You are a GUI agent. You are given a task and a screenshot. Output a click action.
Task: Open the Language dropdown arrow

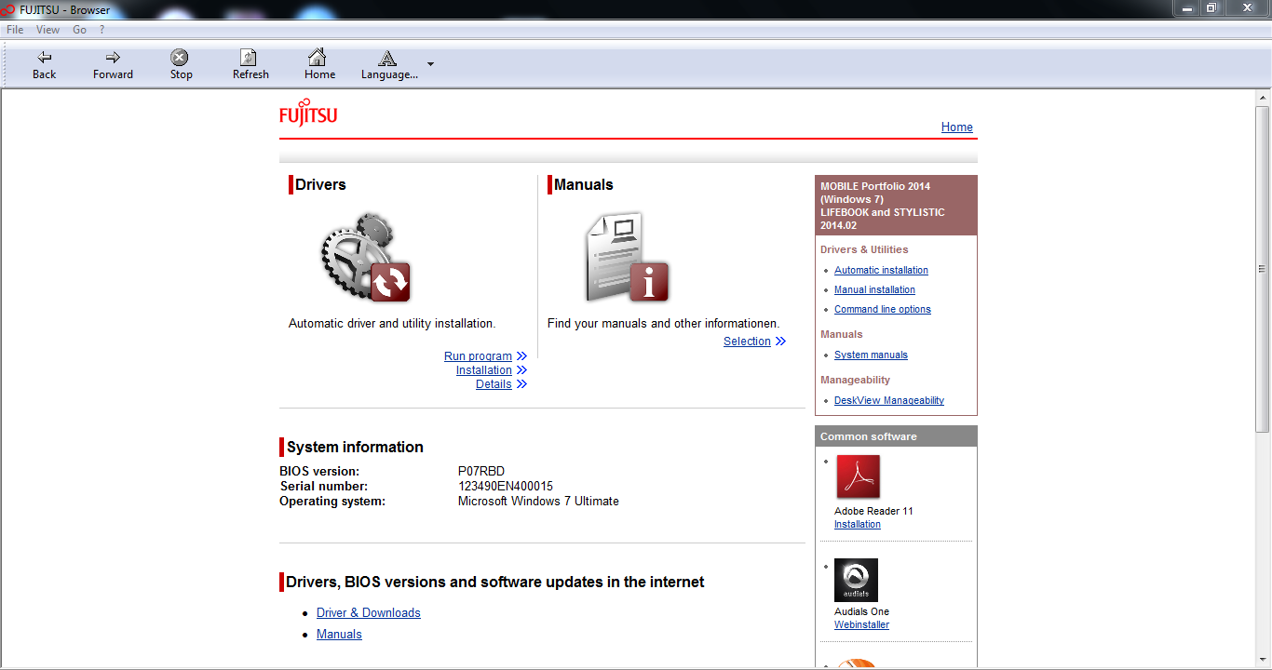(430, 64)
